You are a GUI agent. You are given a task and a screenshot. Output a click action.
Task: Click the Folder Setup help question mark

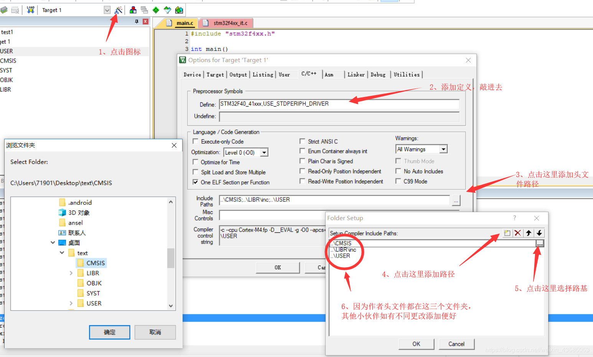(x=515, y=218)
